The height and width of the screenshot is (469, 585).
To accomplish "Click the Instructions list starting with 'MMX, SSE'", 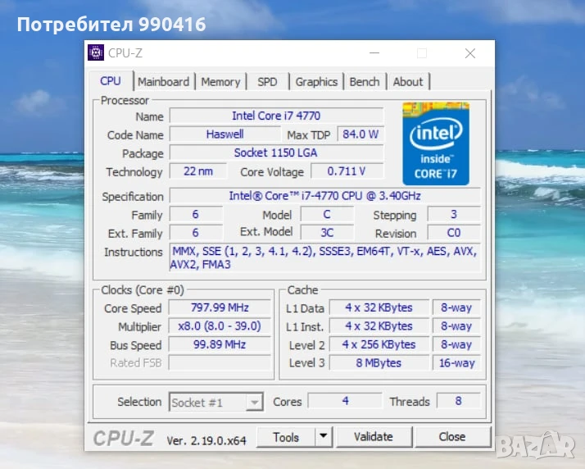I will click(x=325, y=257).
